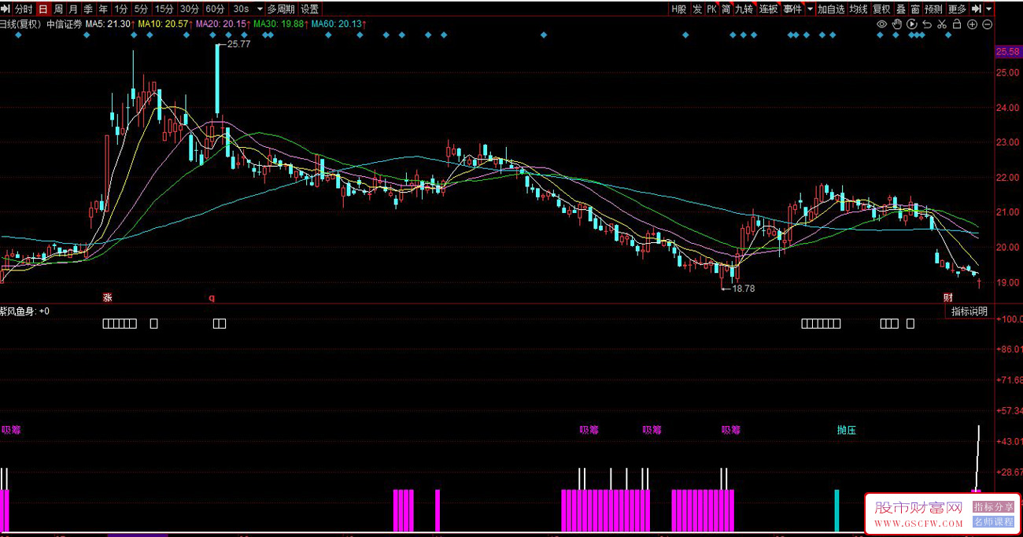Click the arrow icon at the top-left corner

pyautogui.click(x=6, y=9)
